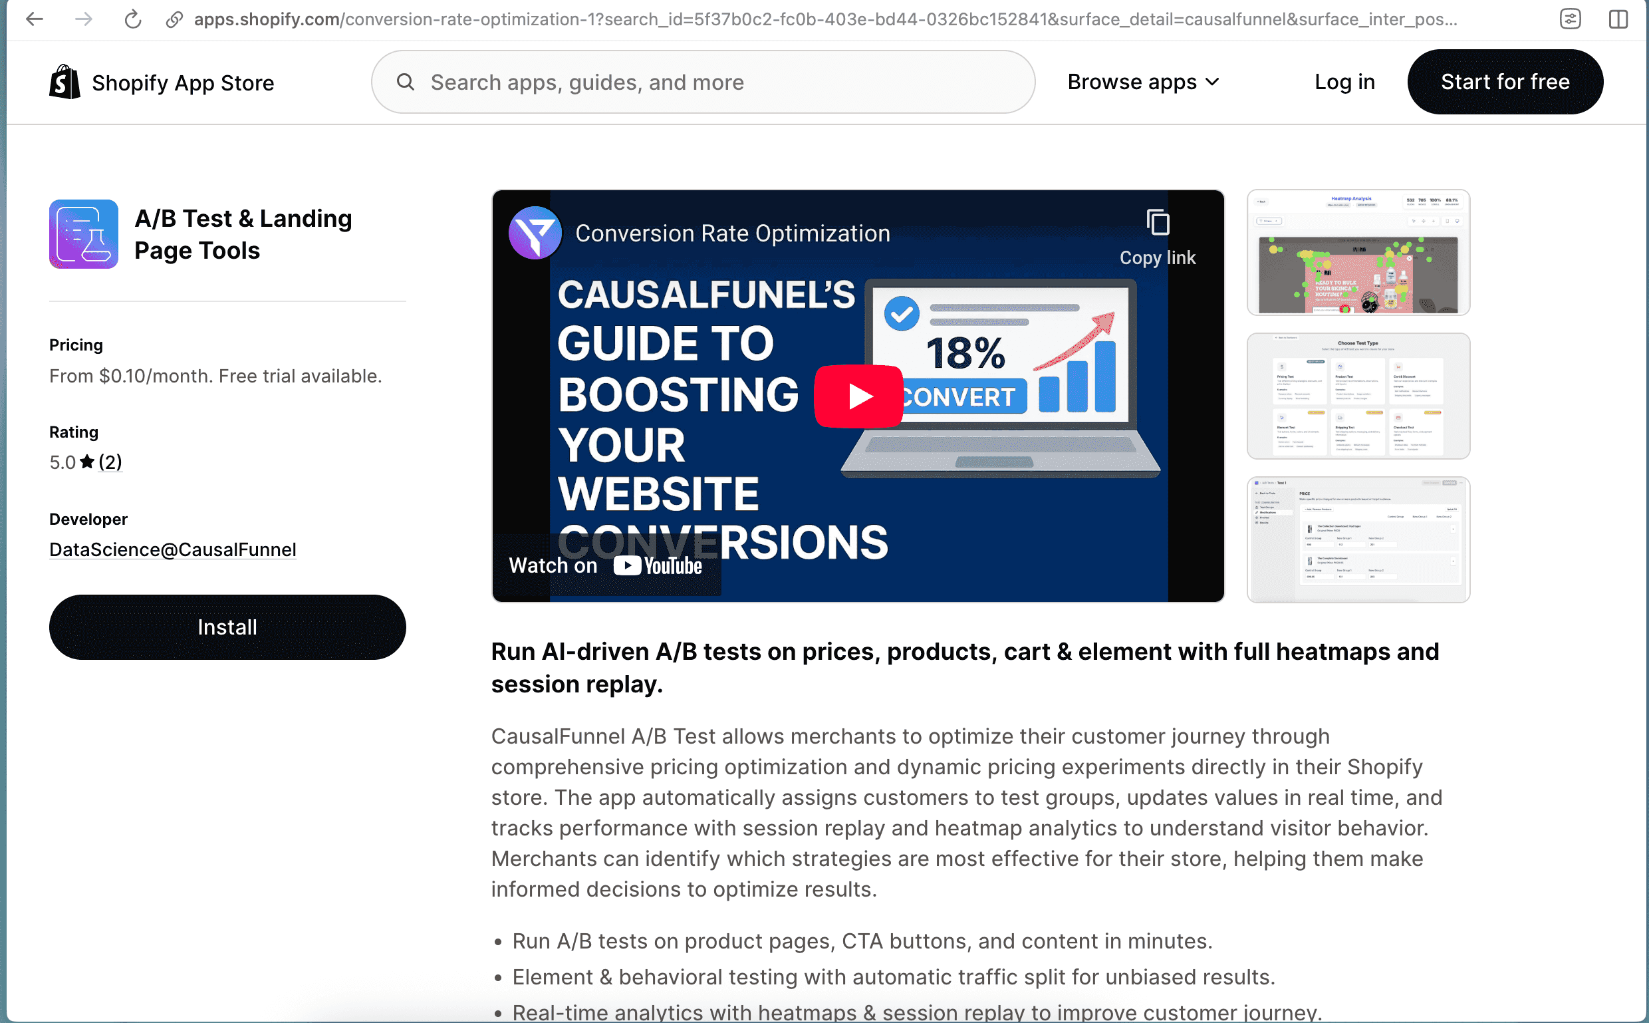Install the A/B Test app
1649x1023 pixels.
pos(227,627)
